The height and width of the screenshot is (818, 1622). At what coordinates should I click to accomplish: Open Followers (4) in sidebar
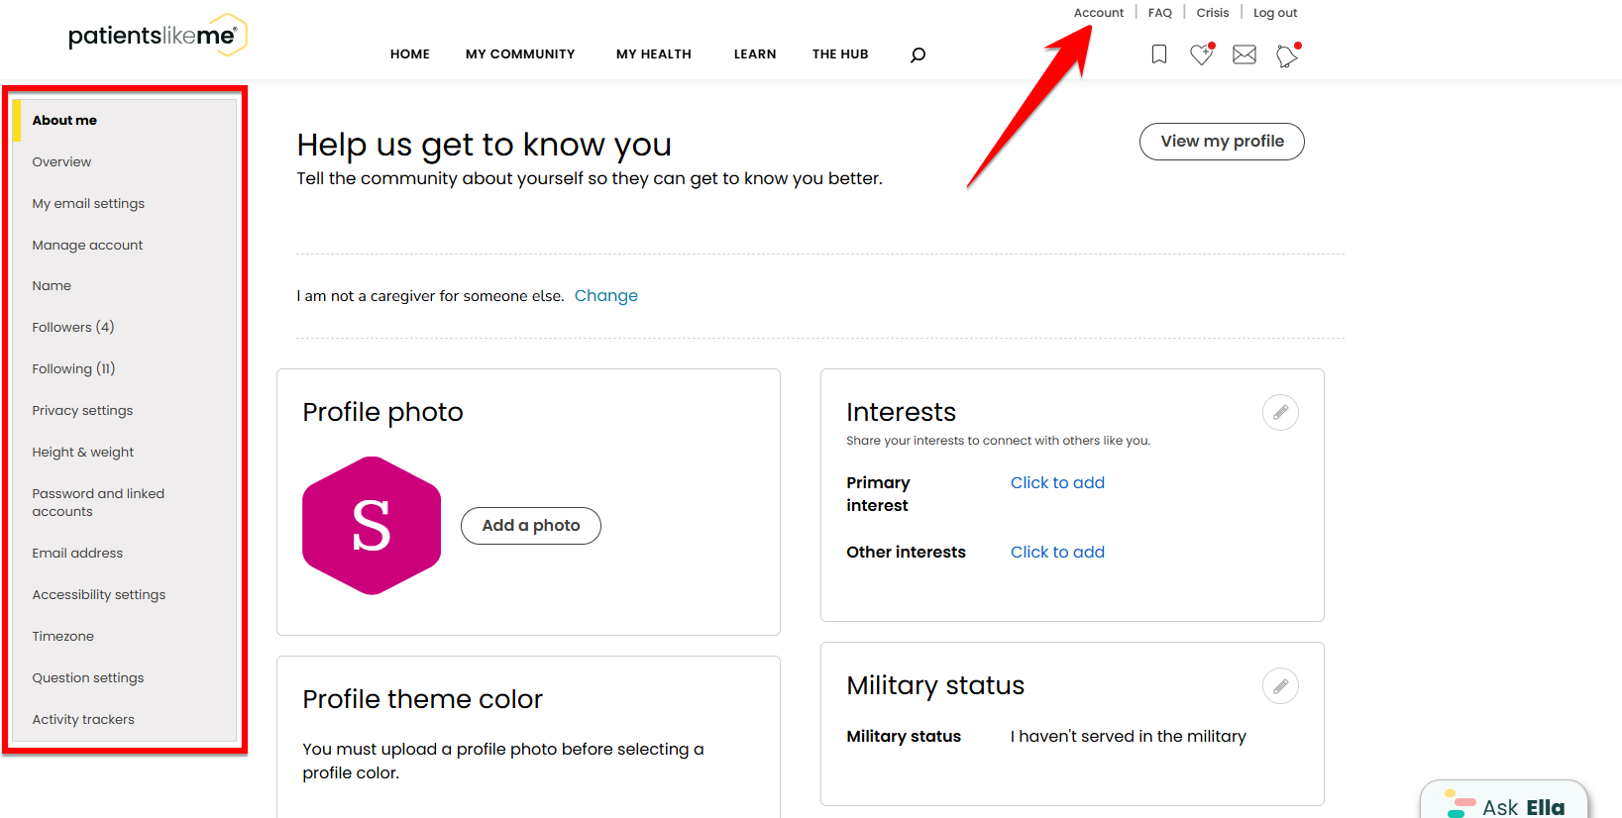pos(73,328)
